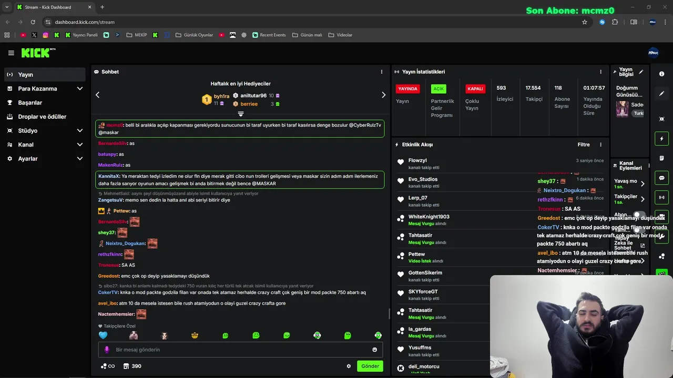This screenshot has height=378, width=673.
Task: Open Etkinlik Akışı three-dot menu
Action: tap(600, 144)
